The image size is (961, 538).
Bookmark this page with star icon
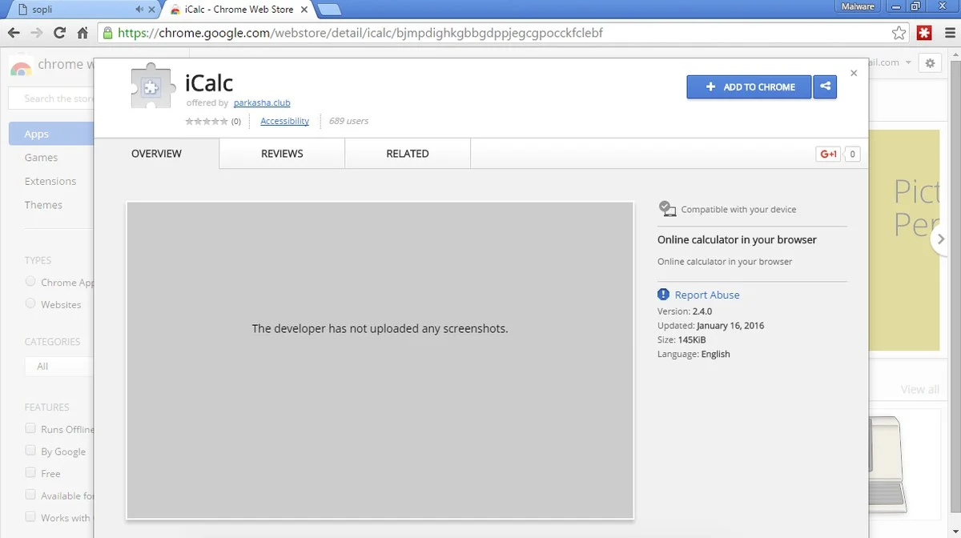(x=899, y=33)
